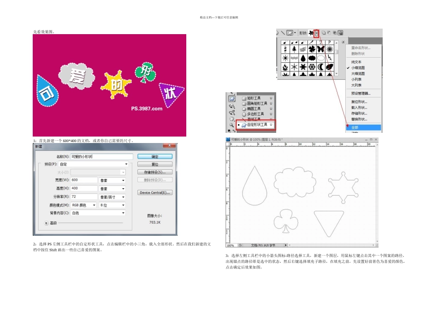Click the shape picker vertical scrollbar
This screenshot has width=438, height=310.
pyautogui.click(x=337, y=58)
